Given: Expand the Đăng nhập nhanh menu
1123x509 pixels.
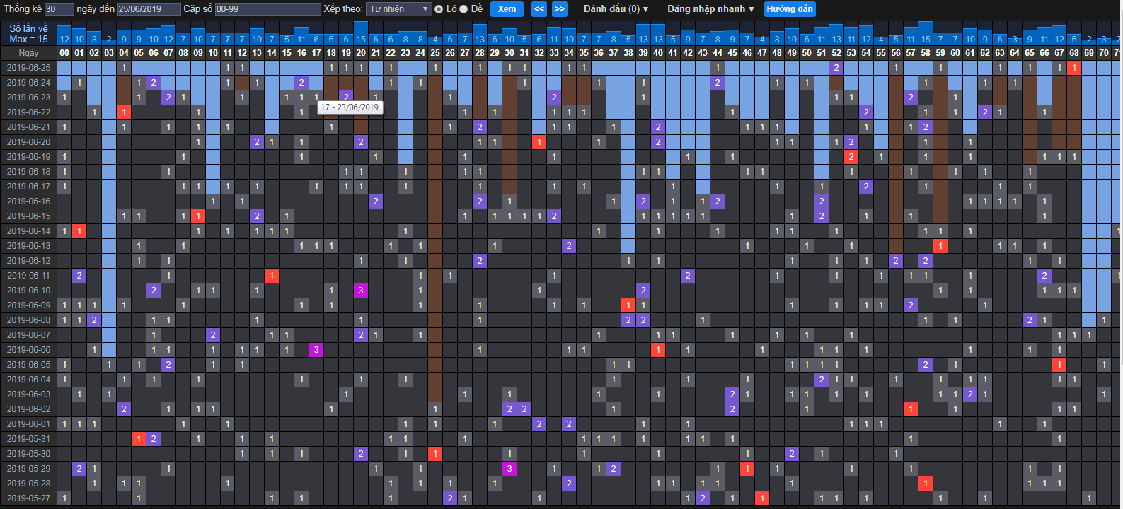Looking at the screenshot, I should (x=710, y=9).
